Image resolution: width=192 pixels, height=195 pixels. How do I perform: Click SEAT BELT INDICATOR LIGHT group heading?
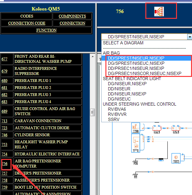[x=132, y=79]
